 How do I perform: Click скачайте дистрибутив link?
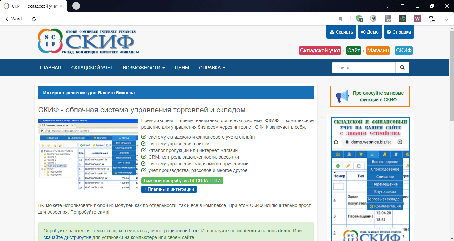click(x=67, y=238)
